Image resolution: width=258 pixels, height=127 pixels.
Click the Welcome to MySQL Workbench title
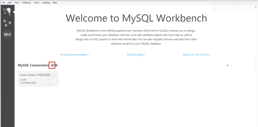pos(136,18)
